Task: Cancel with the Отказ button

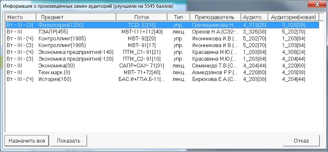Action: tap(301, 141)
